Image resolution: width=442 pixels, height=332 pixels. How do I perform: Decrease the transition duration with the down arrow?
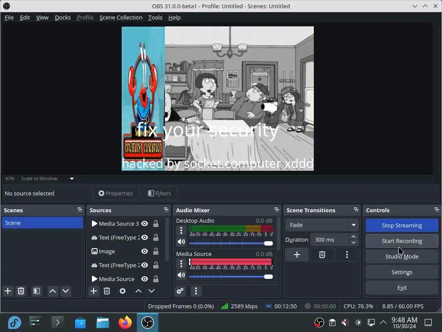click(354, 243)
